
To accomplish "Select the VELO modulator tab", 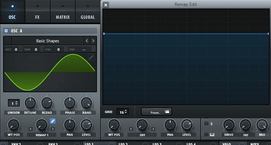I will coord(233,143).
